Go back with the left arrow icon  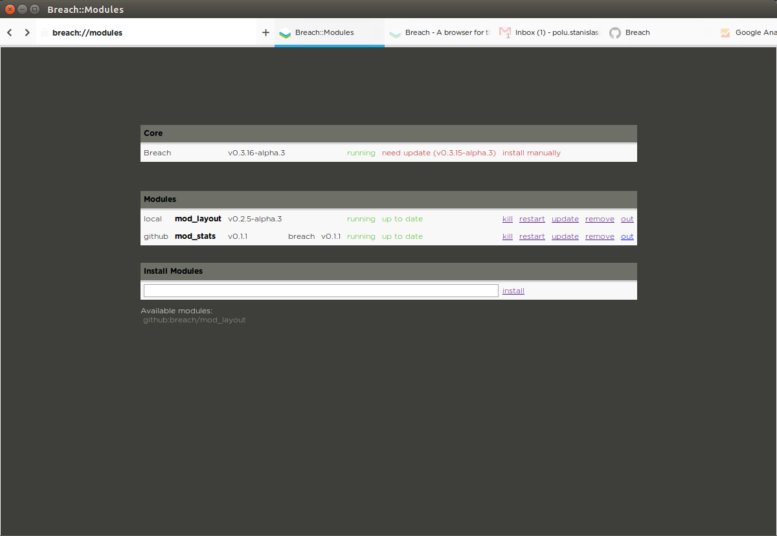[10, 32]
